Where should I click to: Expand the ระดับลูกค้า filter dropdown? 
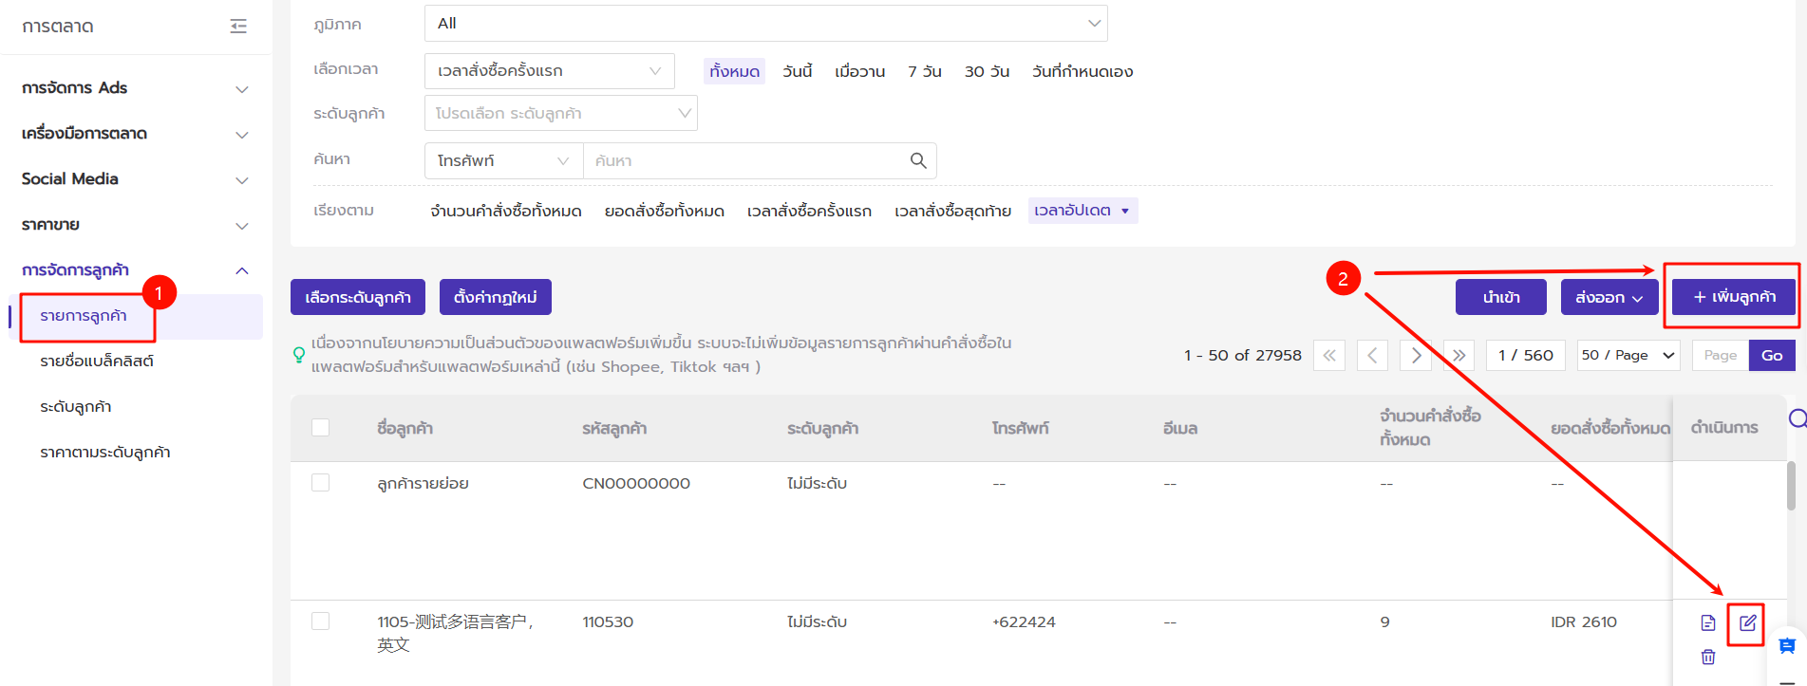(x=560, y=113)
